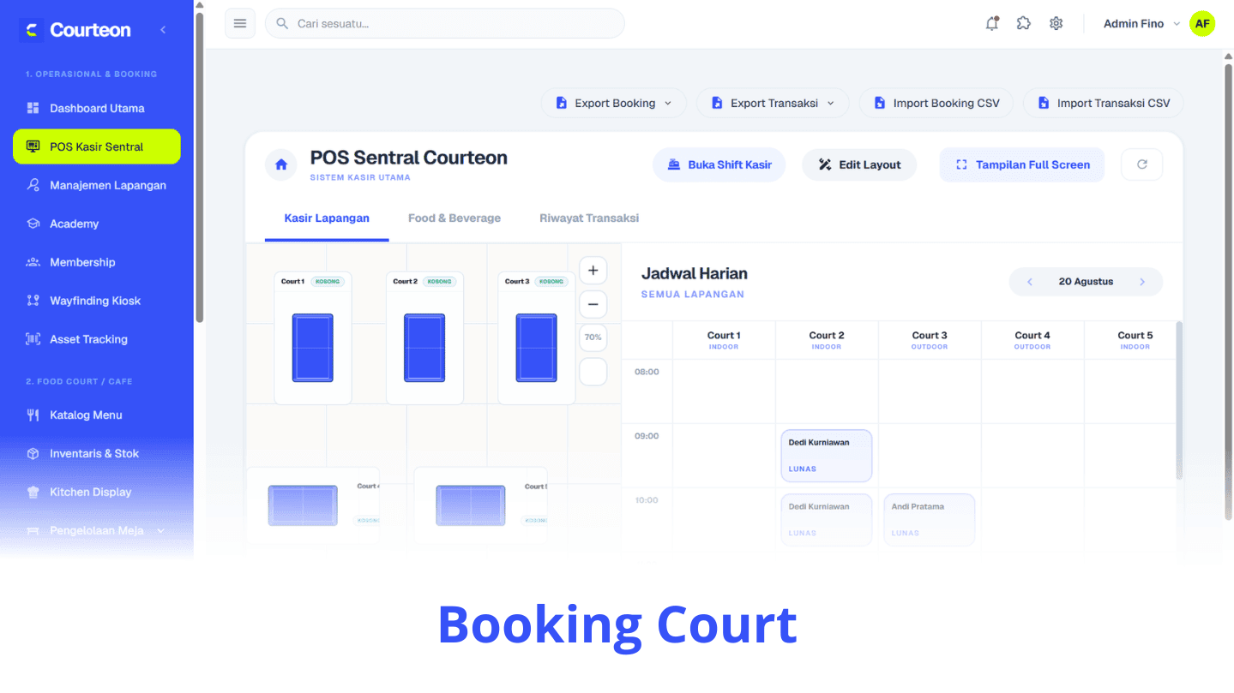Collapse the sidebar with the chevron icon
The width and height of the screenshot is (1234, 693).
click(x=163, y=30)
